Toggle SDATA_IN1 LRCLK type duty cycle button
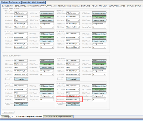The height and width of the screenshot is (121, 143). click(x=99, y=13)
